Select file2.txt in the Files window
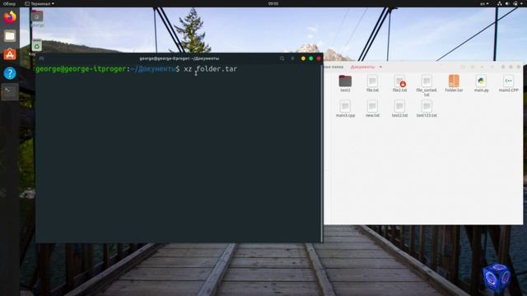This screenshot has height=296, width=527. click(399, 84)
